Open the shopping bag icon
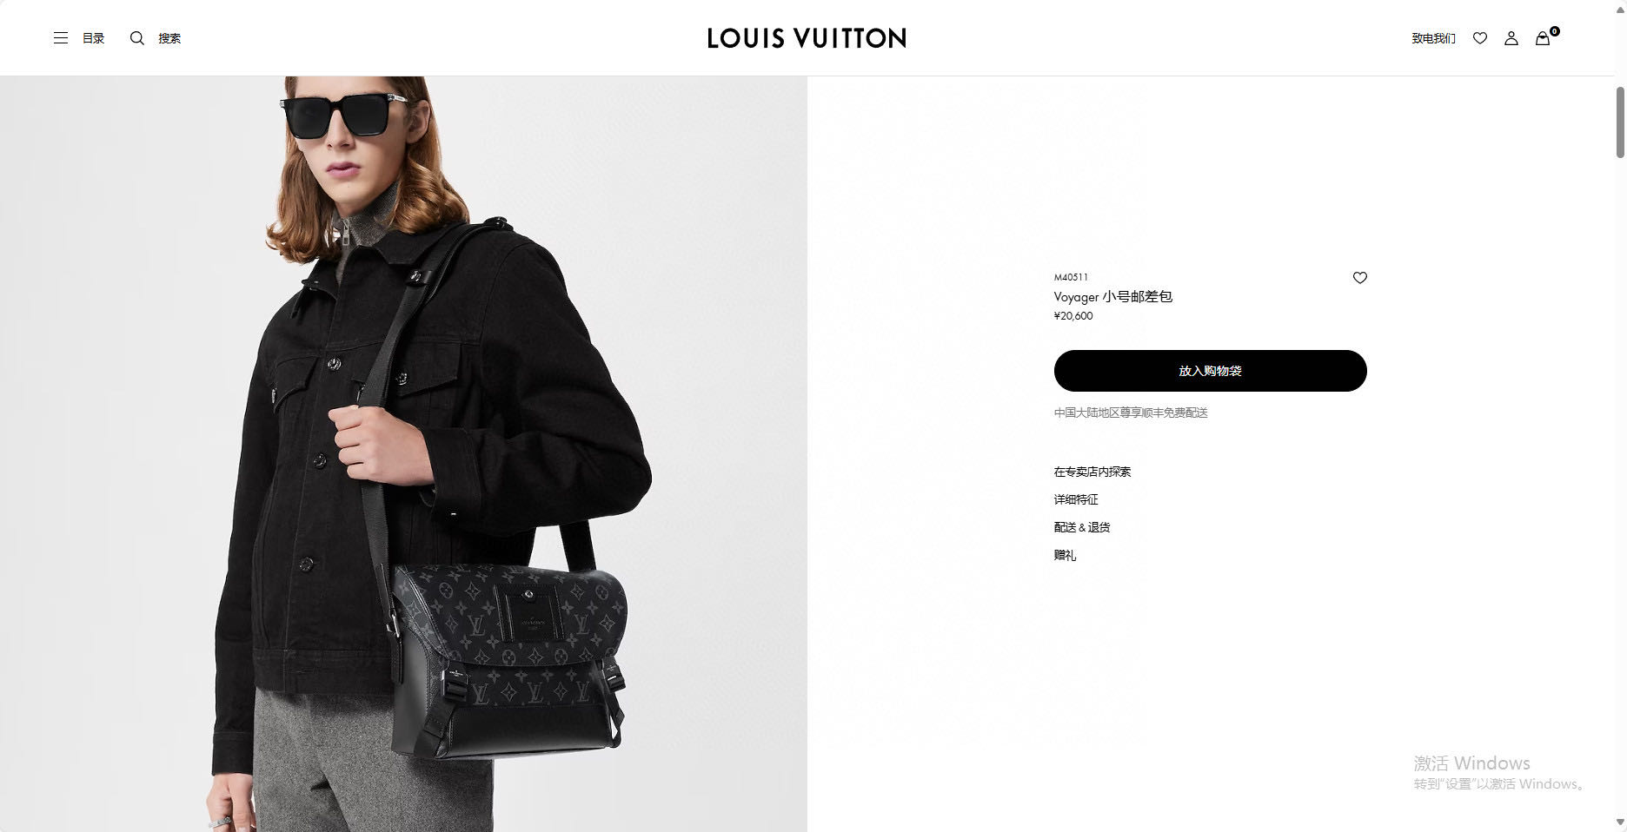 pyautogui.click(x=1543, y=38)
